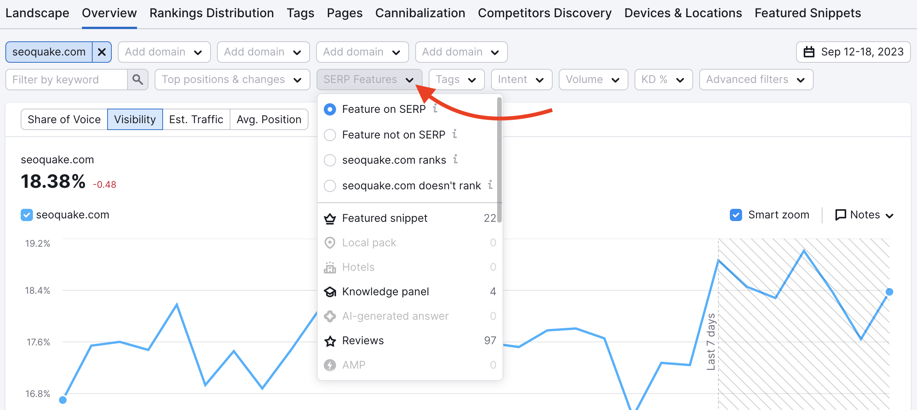917x410 pixels.
Task: Click the AMP lightning icon
Action: (330, 365)
